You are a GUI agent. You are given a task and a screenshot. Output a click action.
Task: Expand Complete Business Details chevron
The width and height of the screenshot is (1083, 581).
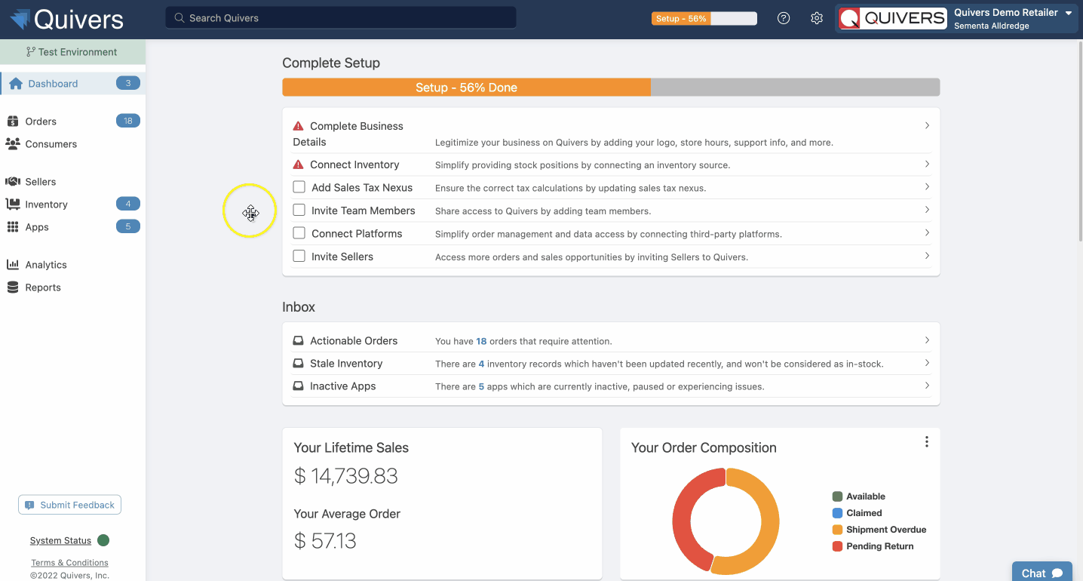coord(927,126)
